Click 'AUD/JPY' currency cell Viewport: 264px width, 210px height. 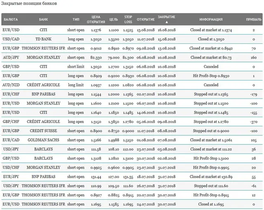pos(11,58)
